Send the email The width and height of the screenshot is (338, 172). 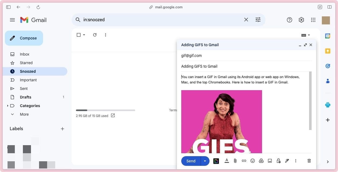(x=190, y=161)
